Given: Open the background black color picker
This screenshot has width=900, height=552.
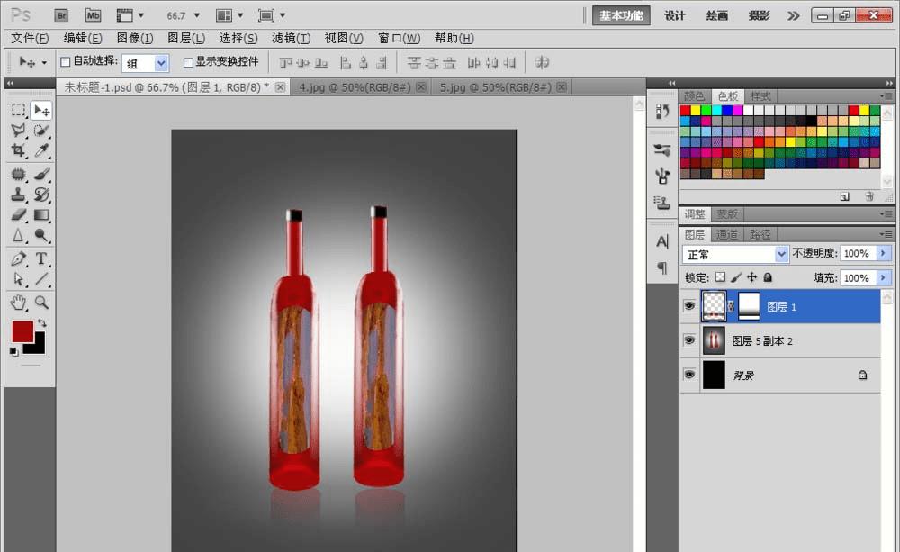Looking at the screenshot, I should 37,346.
